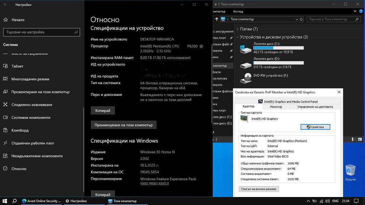Open taskbar search magnifier
The width and height of the screenshot is (365, 205).
click(x=15, y=201)
